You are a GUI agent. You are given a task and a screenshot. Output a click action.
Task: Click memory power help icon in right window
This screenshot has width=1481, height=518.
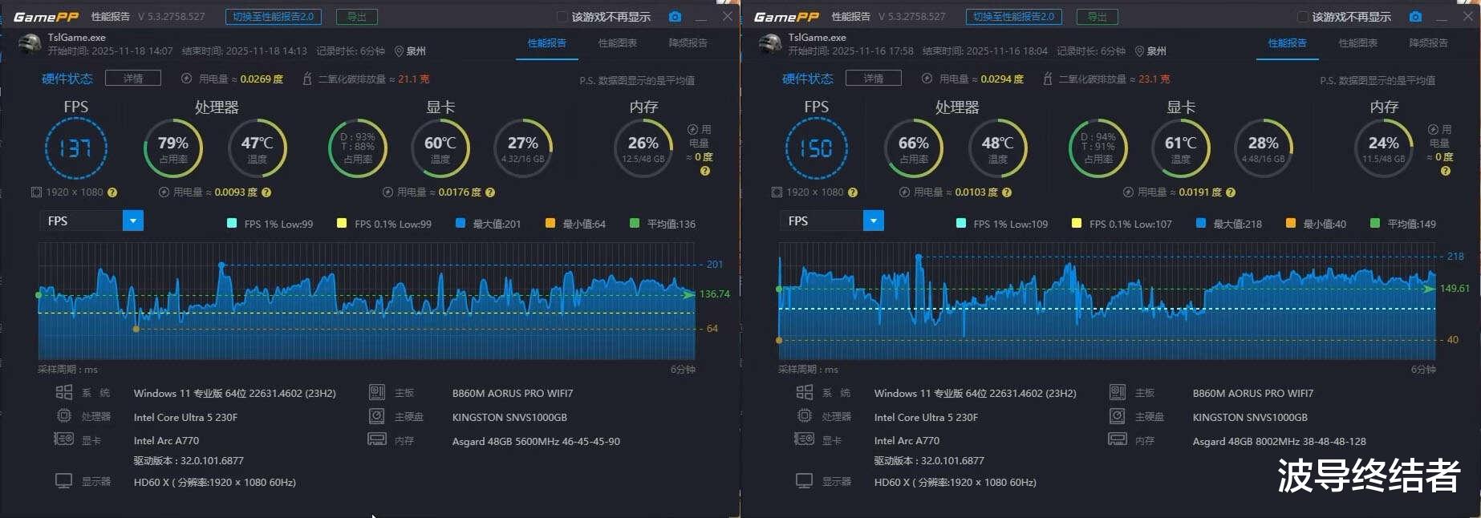click(1446, 171)
